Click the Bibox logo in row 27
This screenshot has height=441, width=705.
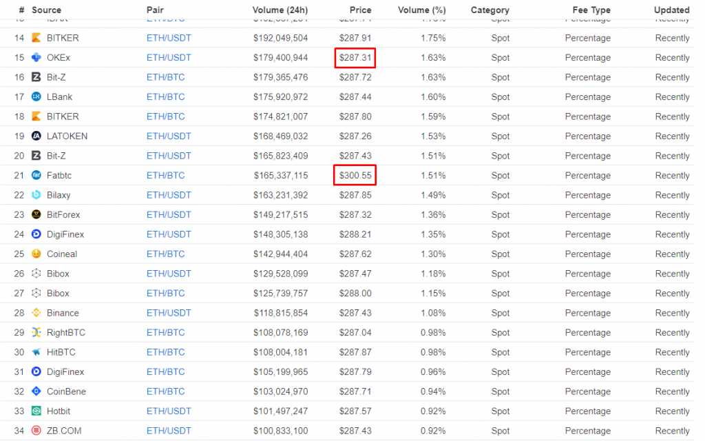pos(36,294)
